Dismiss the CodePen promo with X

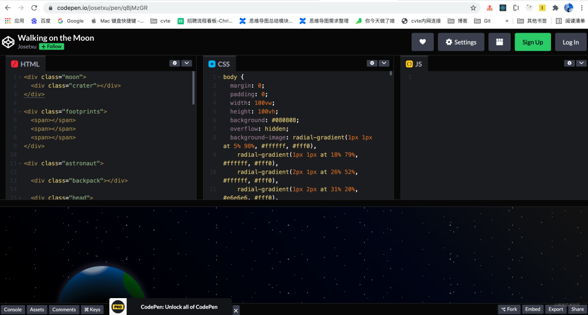pyautogui.click(x=236, y=311)
